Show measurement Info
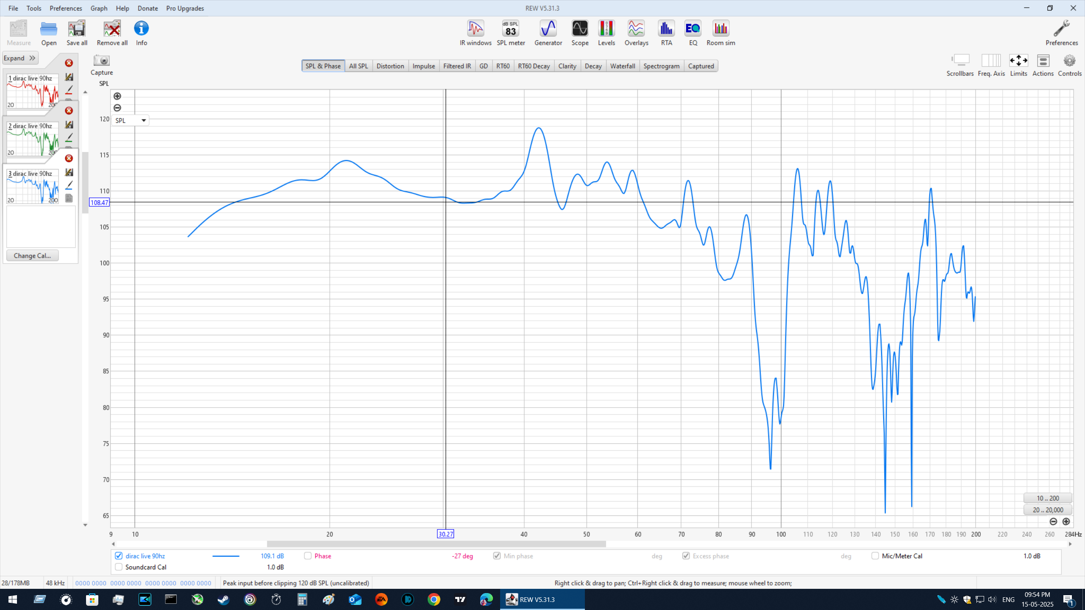 pos(142,33)
